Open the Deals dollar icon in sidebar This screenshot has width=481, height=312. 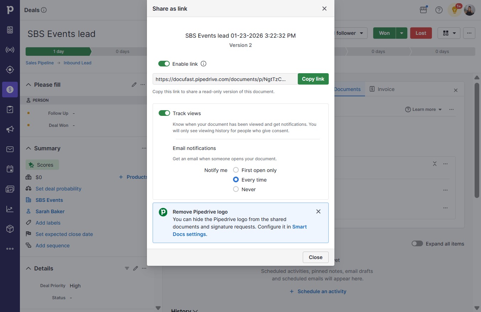click(10, 90)
